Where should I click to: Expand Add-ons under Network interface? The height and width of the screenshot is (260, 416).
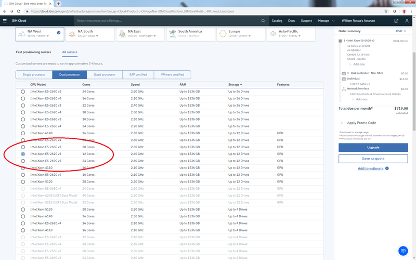(x=359, y=99)
